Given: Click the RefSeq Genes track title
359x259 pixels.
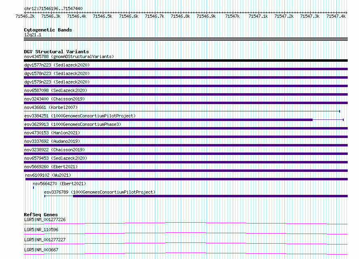Looking at the screenshot, I should pyautogui.click(x=41, y=215).
